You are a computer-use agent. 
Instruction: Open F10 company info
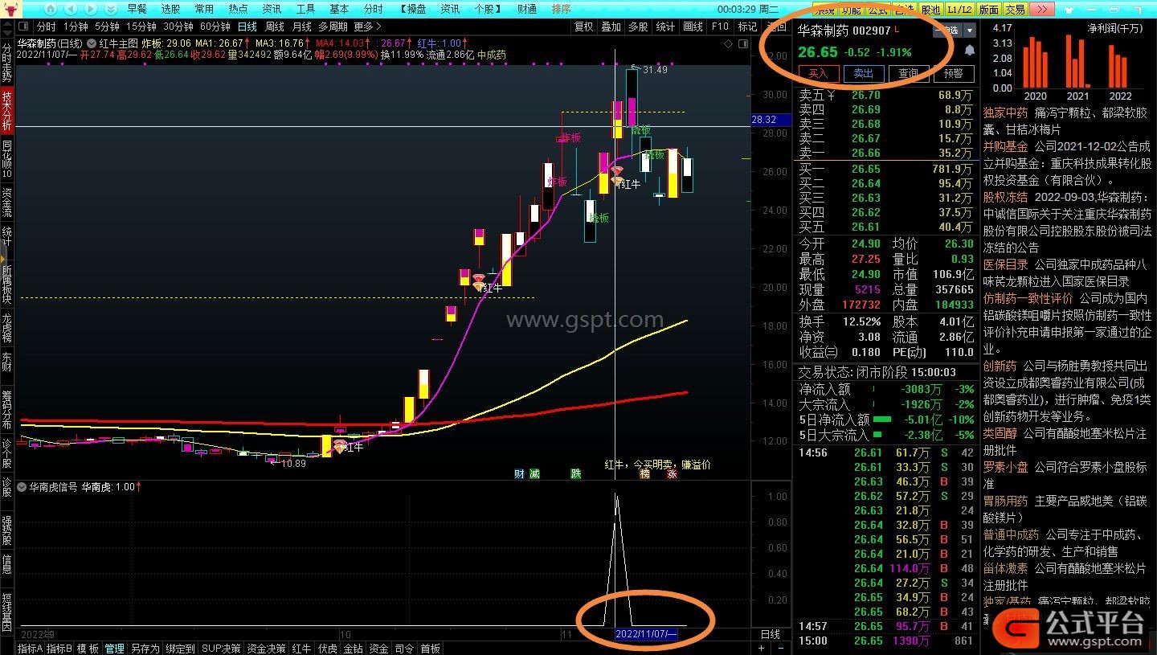720,27
